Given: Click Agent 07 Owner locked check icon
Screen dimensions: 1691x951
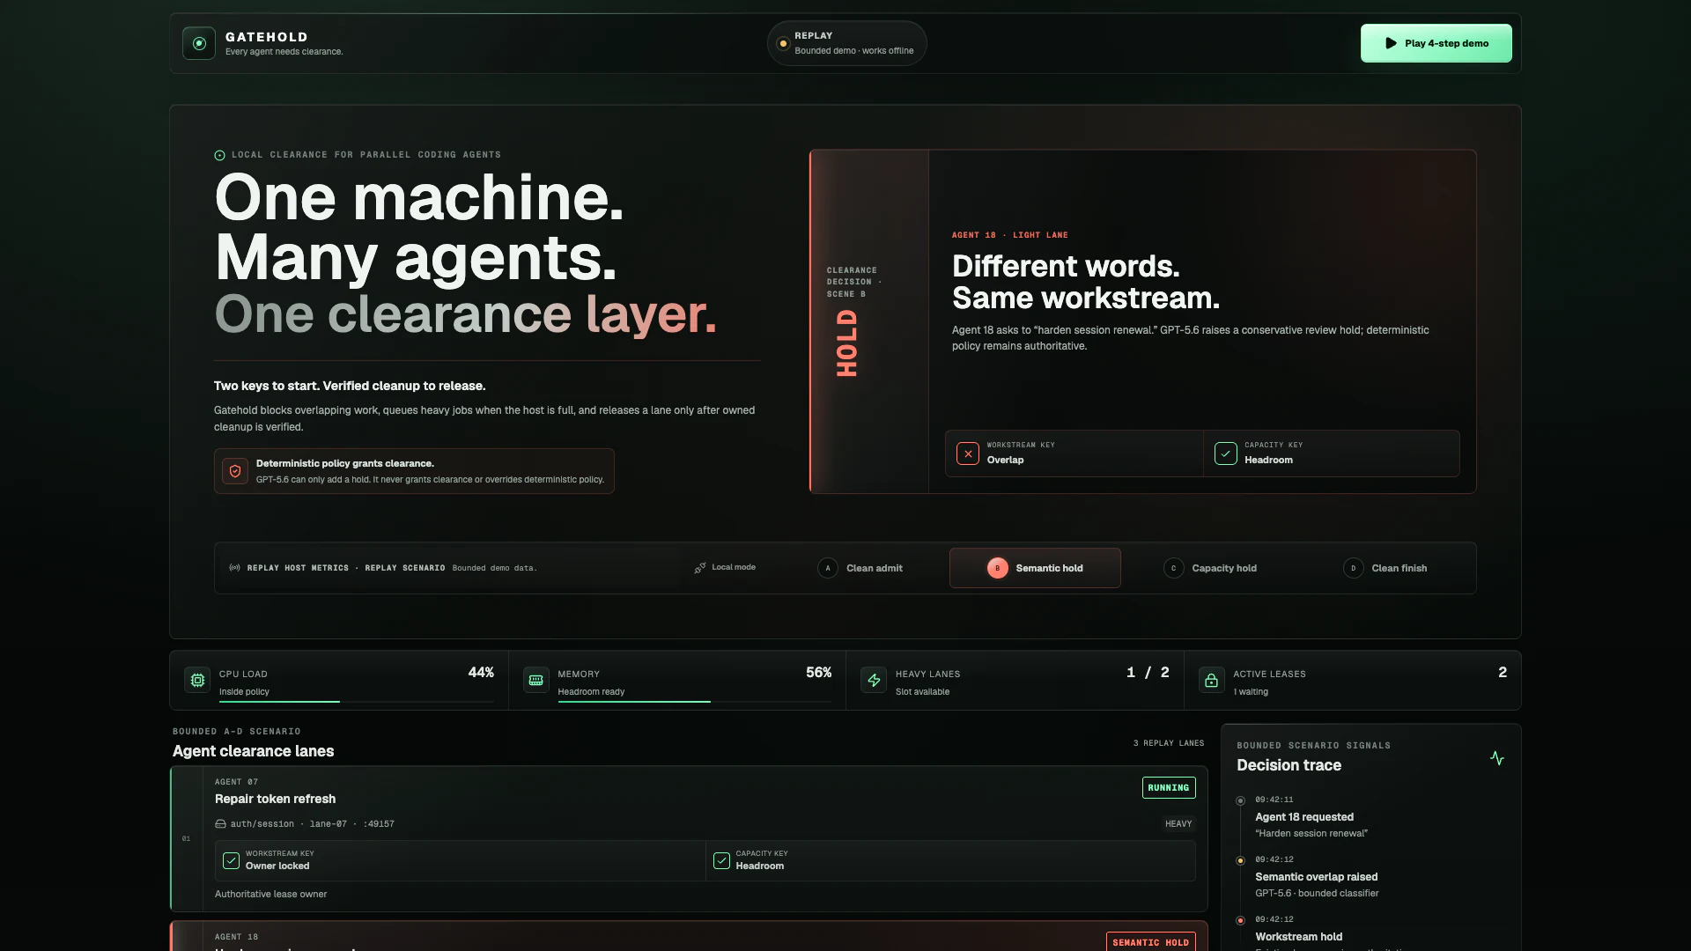Looking at the screenshot, I should 232,861.
